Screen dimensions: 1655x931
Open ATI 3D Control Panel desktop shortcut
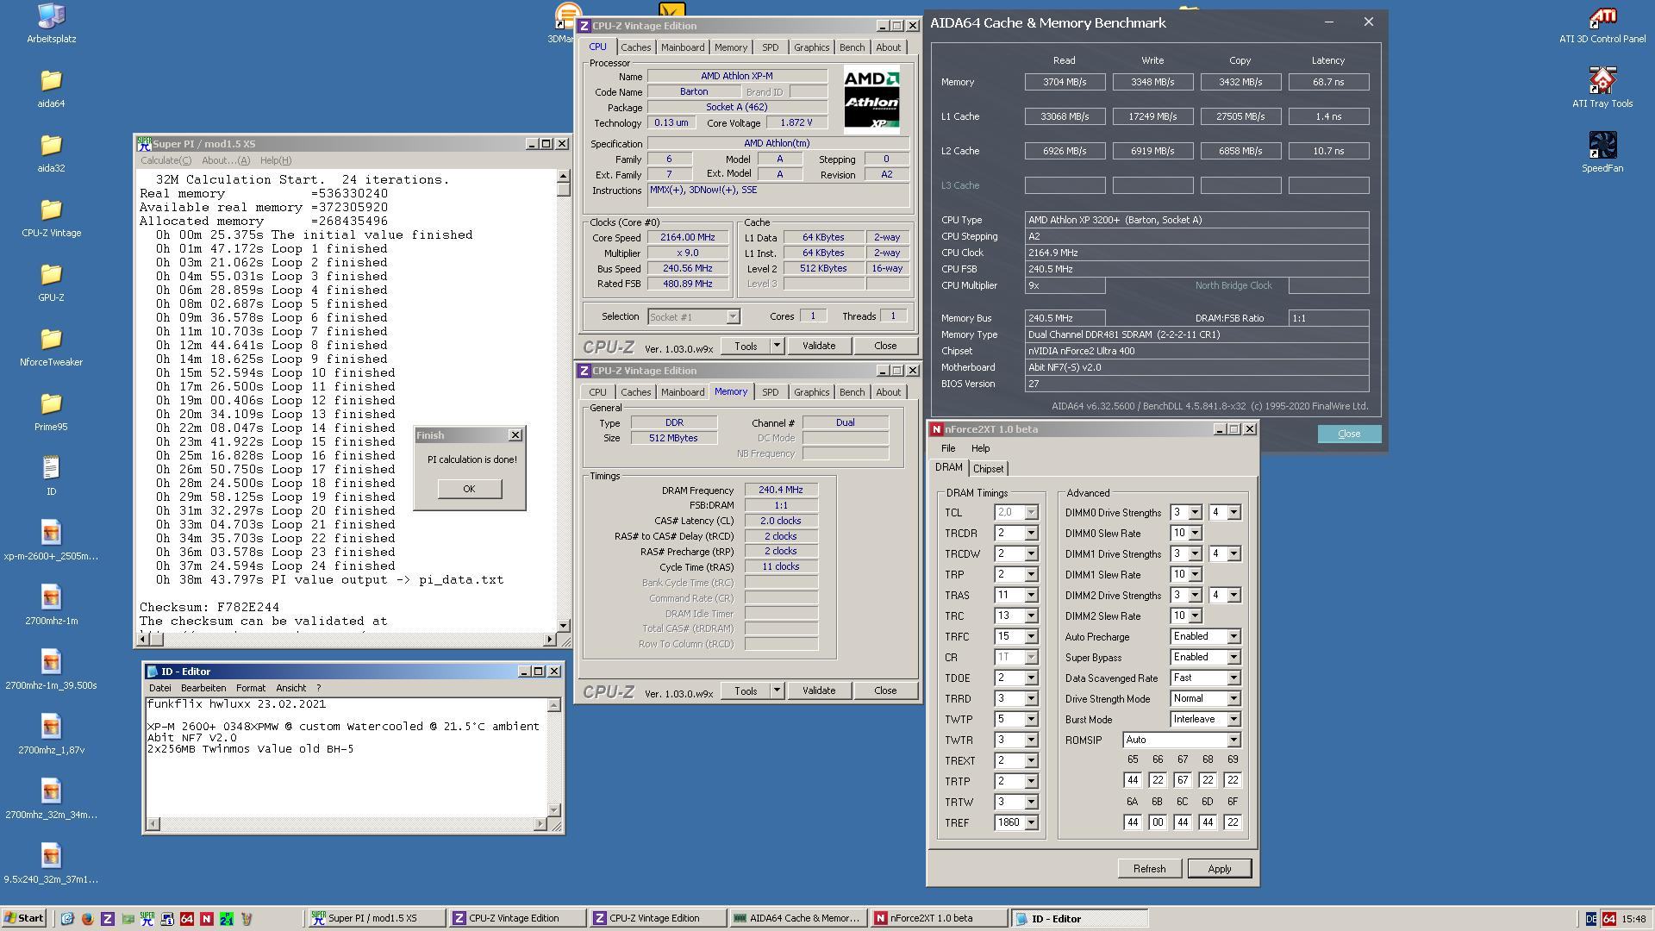pyautogui.click(x=1602, y=23)
